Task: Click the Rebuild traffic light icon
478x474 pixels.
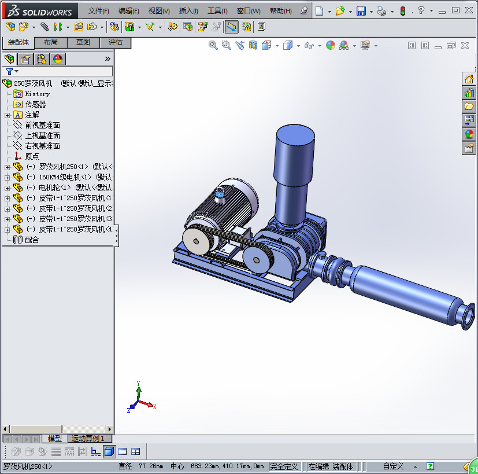Action: tap(403, 11)
